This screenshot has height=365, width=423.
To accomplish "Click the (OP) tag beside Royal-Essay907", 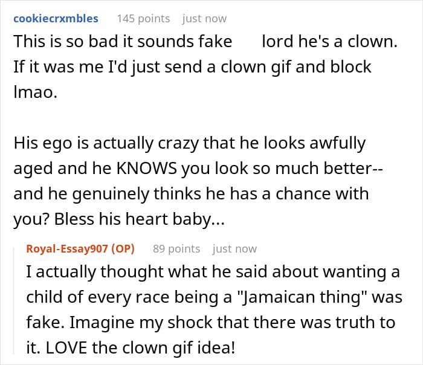I will [123, 248].
